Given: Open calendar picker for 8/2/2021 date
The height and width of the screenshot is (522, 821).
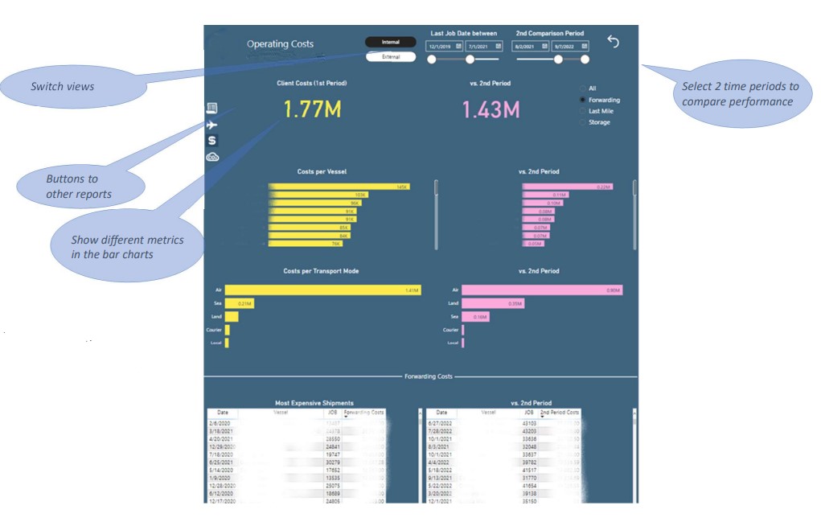Looking at the screenshot, I should (x=545, y=47).
